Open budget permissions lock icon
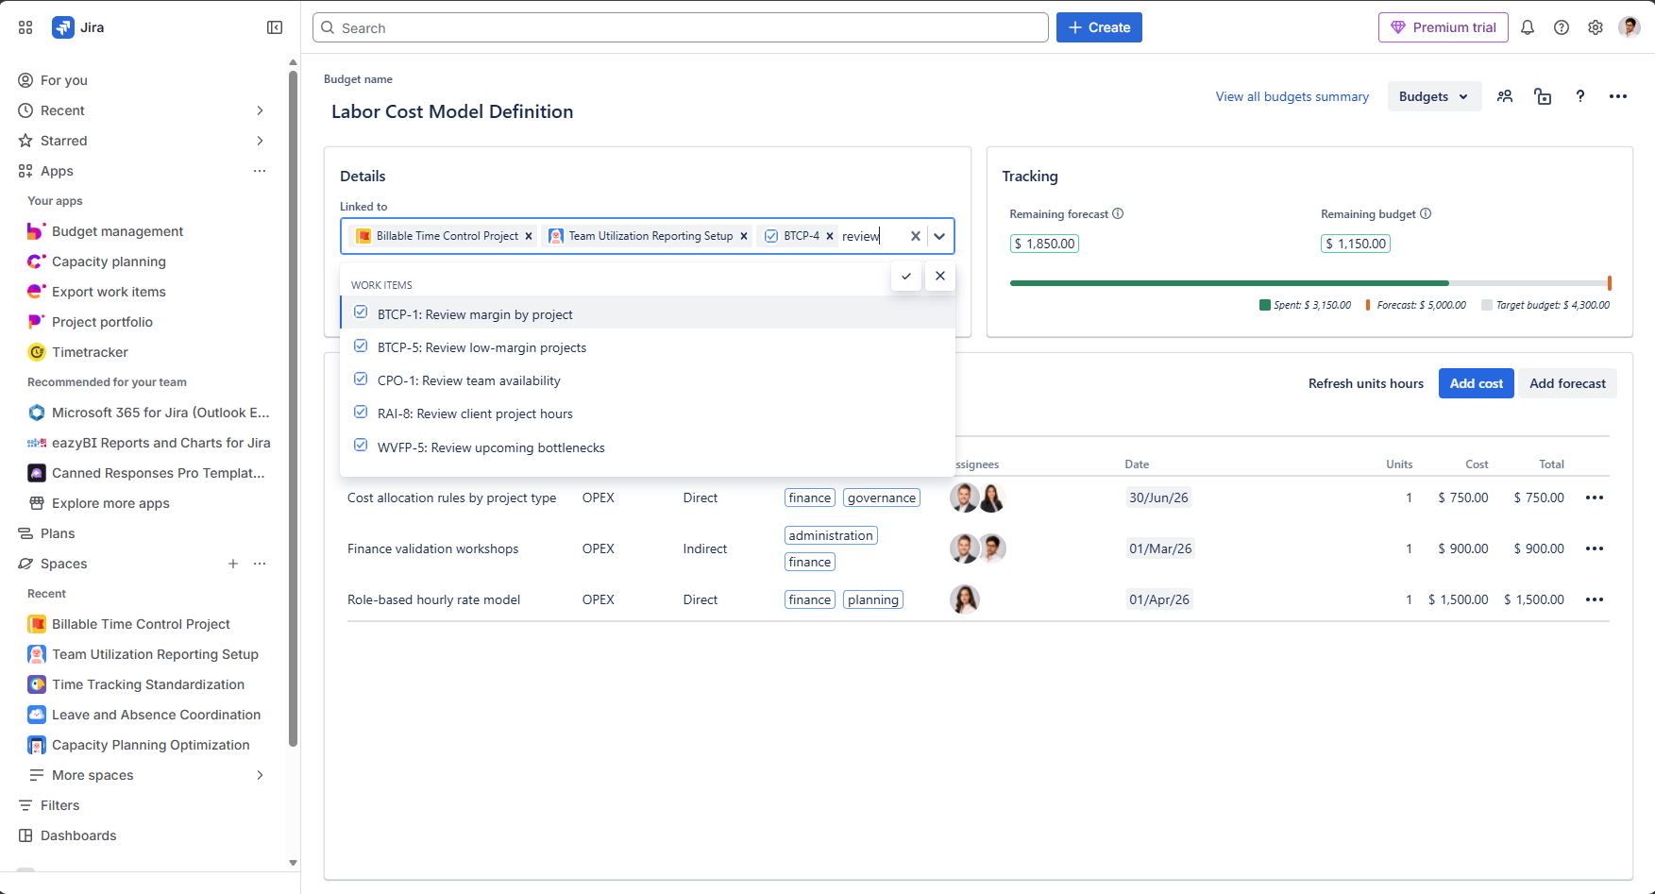Screen dimensions: 1655x894 click(x=1543, y=96)
